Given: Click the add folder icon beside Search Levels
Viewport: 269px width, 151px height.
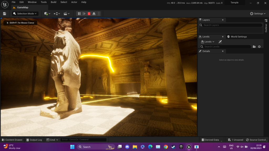Looking at the screenshot, I should [254, 47].
